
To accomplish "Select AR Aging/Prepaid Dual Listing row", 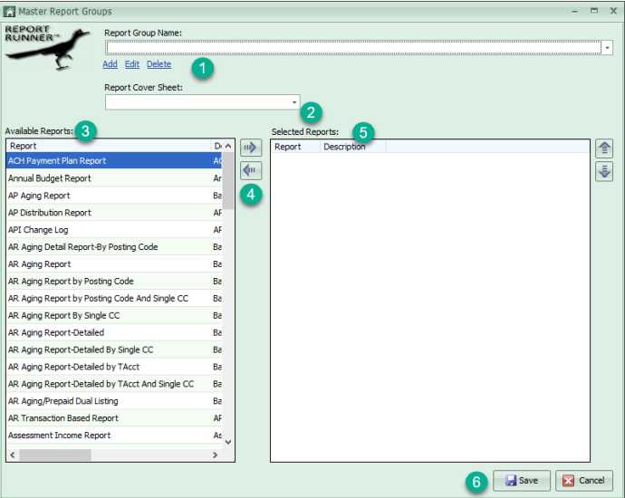I will 114,401.
